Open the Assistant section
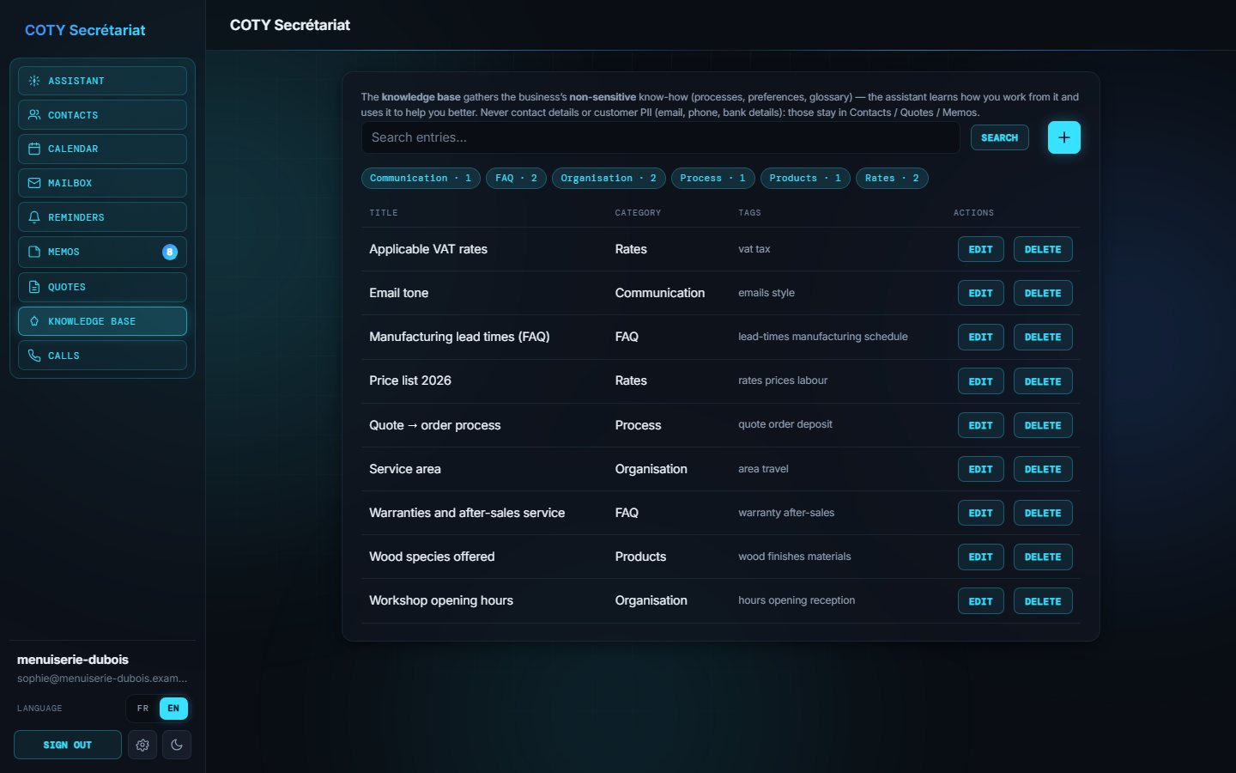Image resolution: width=1236 pixels, height=773 pixels. click(102, 81)
